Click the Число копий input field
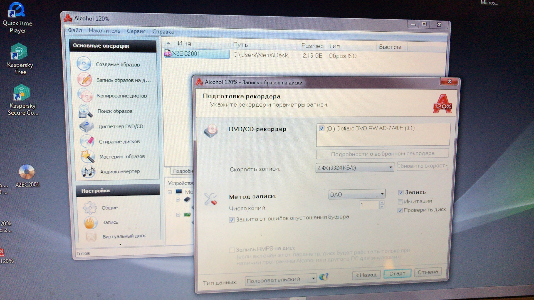The width and height of the screenshot is (534, 300). pos(369,205)
